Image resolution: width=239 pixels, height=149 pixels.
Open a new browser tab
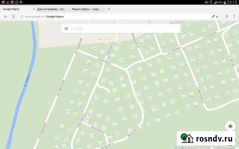click(x=109, y=9)
